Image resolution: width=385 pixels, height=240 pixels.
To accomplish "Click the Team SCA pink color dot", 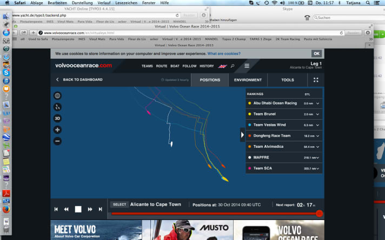I will click(x=249, y=168).
